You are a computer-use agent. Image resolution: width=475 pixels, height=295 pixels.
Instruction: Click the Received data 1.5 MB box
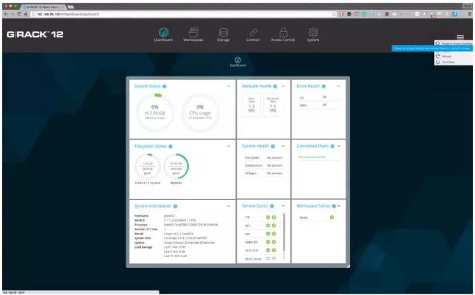[273, 105]
